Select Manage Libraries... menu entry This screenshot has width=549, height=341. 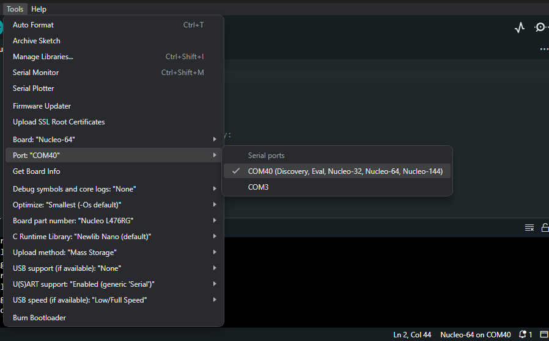click(x=43, y=57)
